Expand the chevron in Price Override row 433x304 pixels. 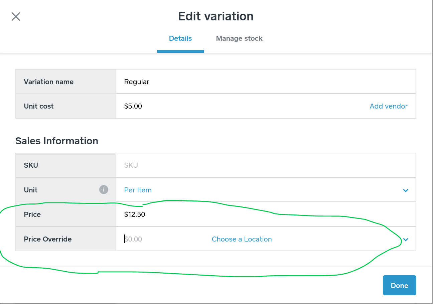coord(406,240)
